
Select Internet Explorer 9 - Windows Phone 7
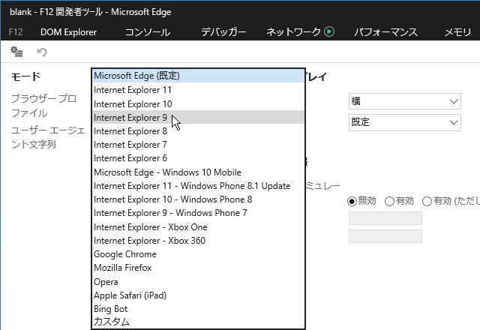pos(198,213)
